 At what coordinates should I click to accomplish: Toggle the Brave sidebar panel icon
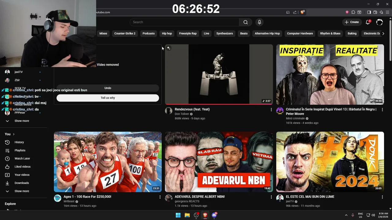click(x=369, y=12)
